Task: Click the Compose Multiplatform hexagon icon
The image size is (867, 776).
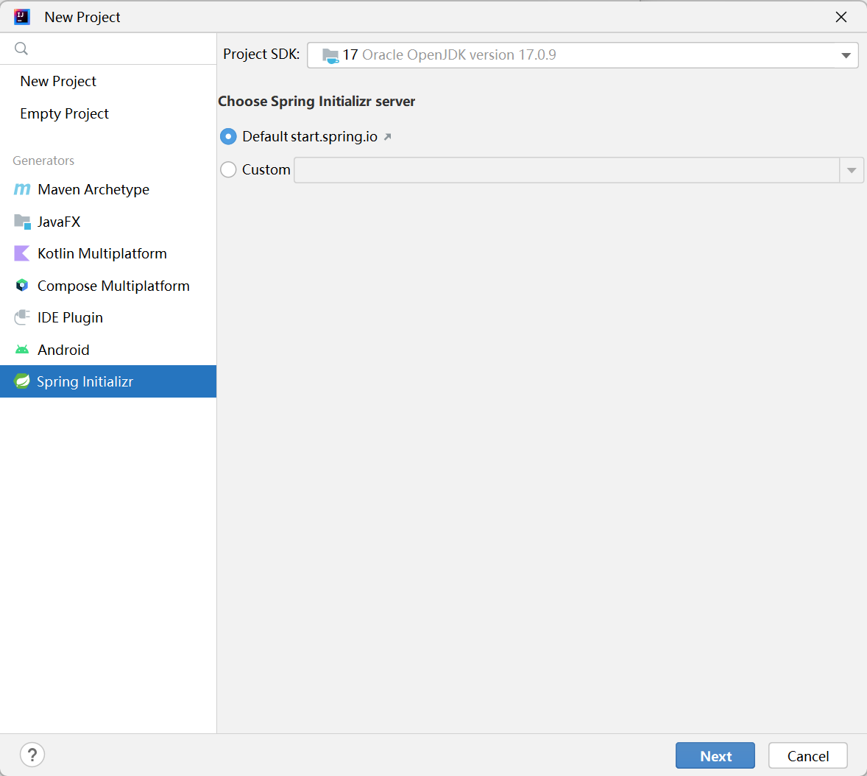Action: coord(21,286)
